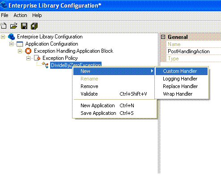221x185 pixels.
Task: Click the DivideByZeroException node icon
Action: pyautogui.click(x=45, y=65)
